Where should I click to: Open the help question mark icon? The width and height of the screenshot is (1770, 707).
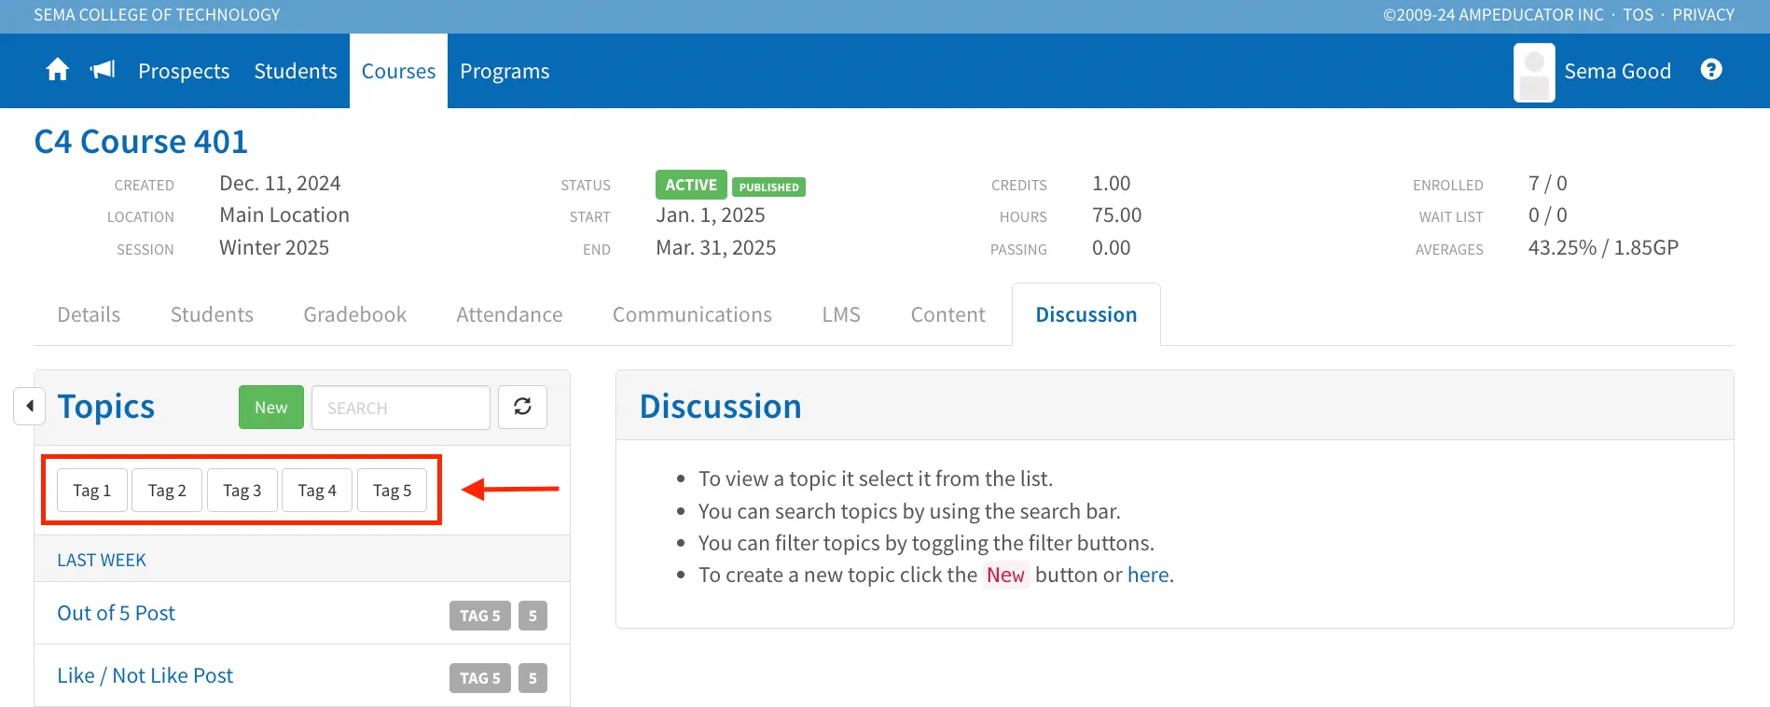[1711, 70]
